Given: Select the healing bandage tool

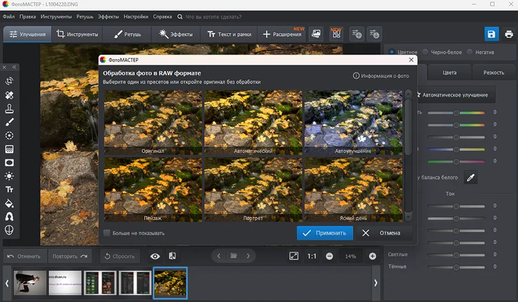Looking at the screenshot, I should [10, 95].
